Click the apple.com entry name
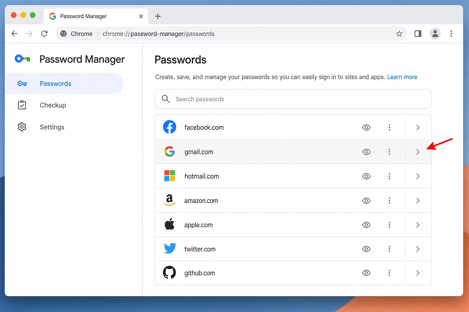This screenshot has width=469, height=312. [x=198, y=225]
